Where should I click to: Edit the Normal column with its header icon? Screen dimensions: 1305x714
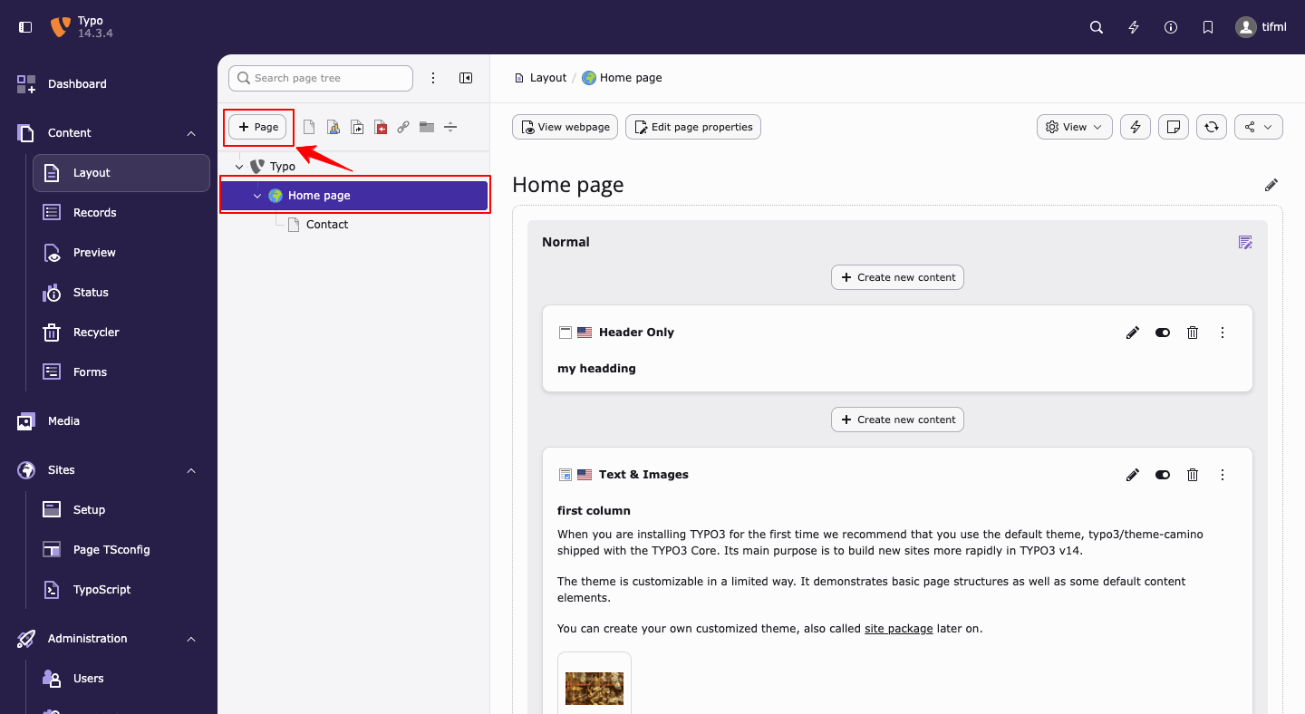click(1245, 242)
